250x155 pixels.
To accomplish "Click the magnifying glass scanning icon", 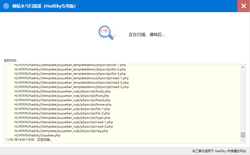I will point(106,33).
